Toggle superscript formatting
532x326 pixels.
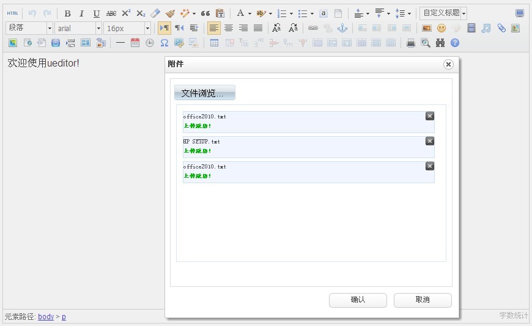click(x=126, y=13)
